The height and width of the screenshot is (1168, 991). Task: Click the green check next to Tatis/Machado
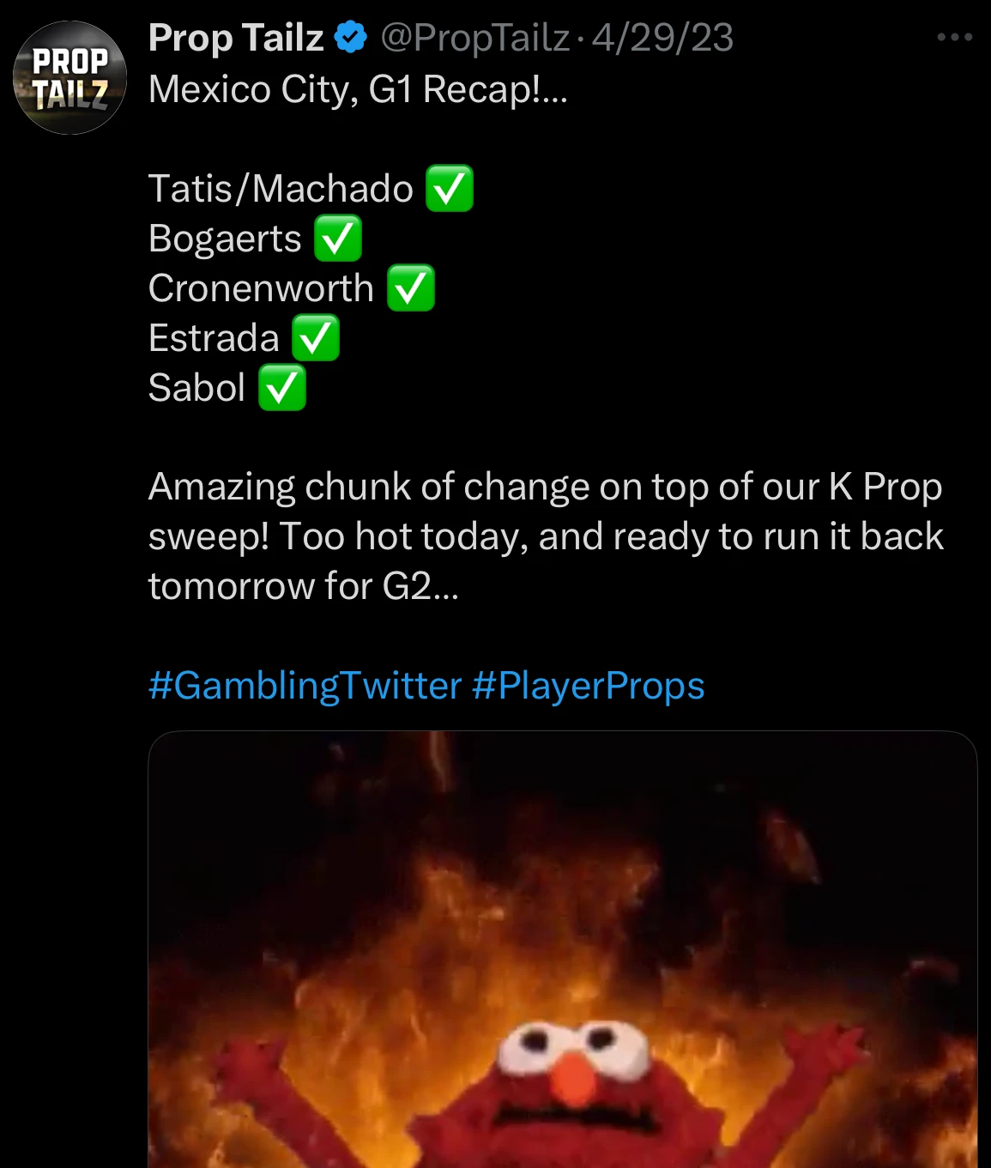point(450,189)
